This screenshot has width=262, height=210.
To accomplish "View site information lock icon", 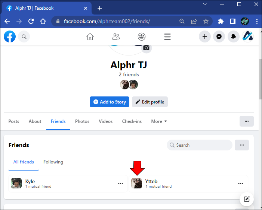I will point(58,21).
